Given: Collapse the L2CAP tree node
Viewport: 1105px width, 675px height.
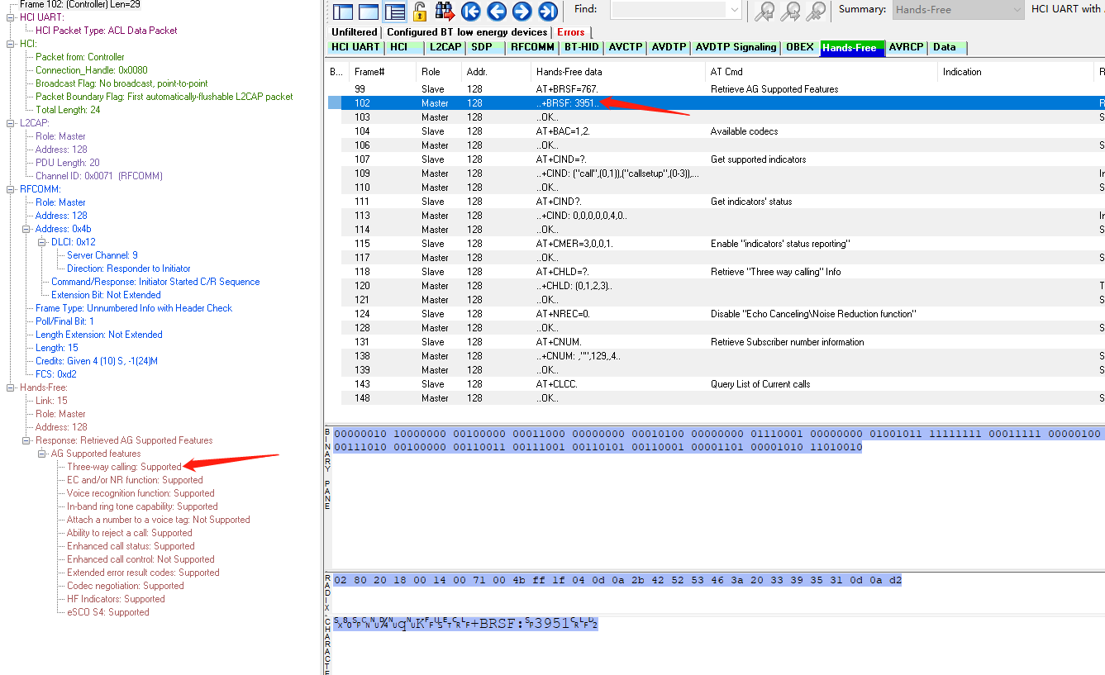Looking at the screenshot, I should coord(11,123).
